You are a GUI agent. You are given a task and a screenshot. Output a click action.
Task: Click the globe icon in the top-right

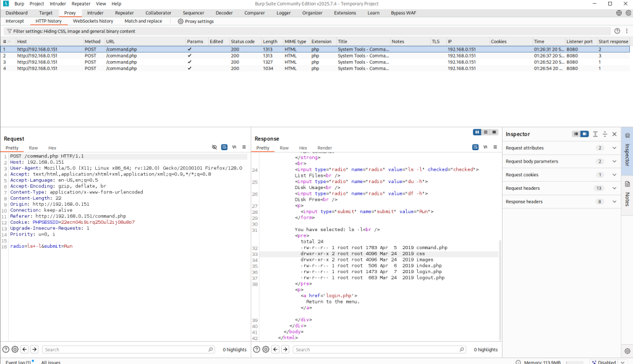point(619,12)
